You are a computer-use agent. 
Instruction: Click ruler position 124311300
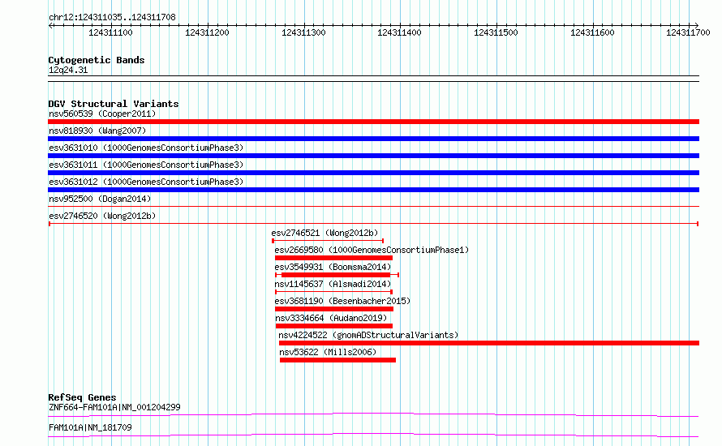tap(303, 32)
